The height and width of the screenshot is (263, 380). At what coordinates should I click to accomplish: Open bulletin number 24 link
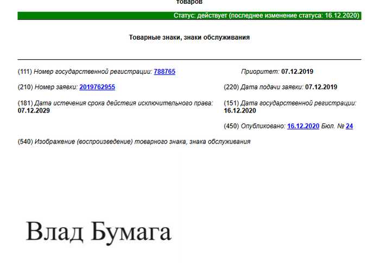point(349,126)
